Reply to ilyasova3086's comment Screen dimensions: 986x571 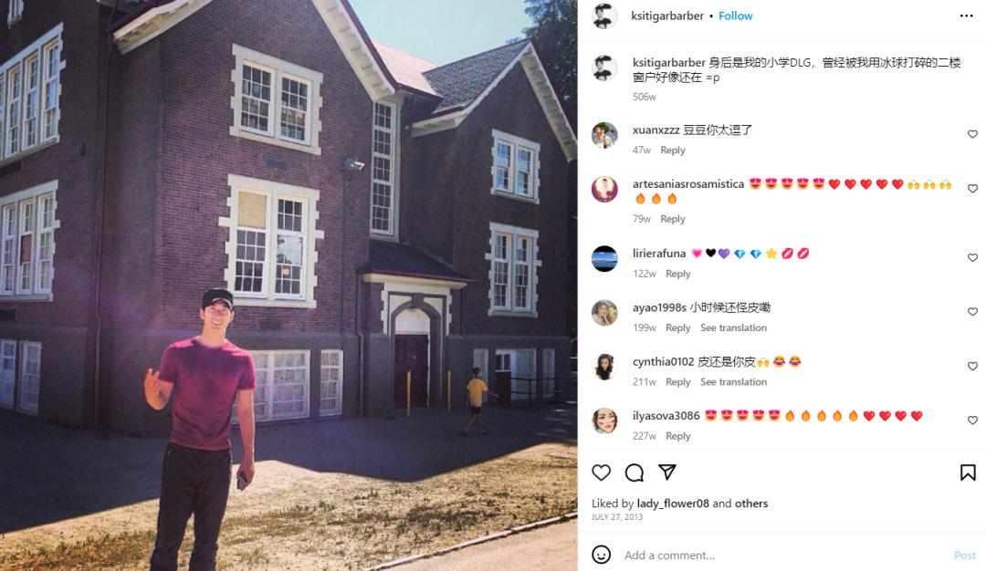click(677, 436)
